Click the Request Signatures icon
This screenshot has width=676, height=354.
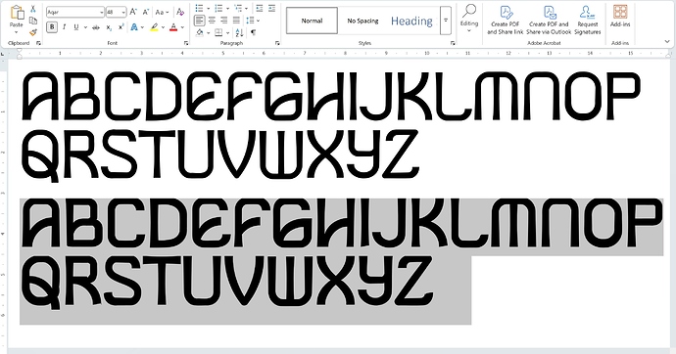click(587, 20)
